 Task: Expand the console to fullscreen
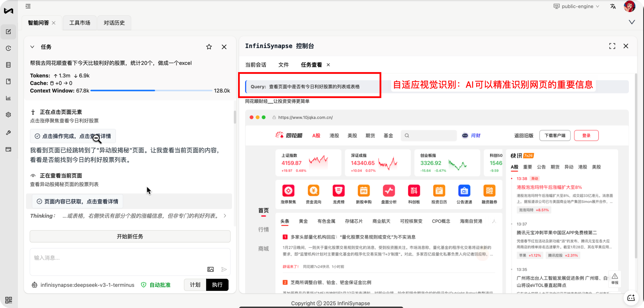[x=612, y=46]
